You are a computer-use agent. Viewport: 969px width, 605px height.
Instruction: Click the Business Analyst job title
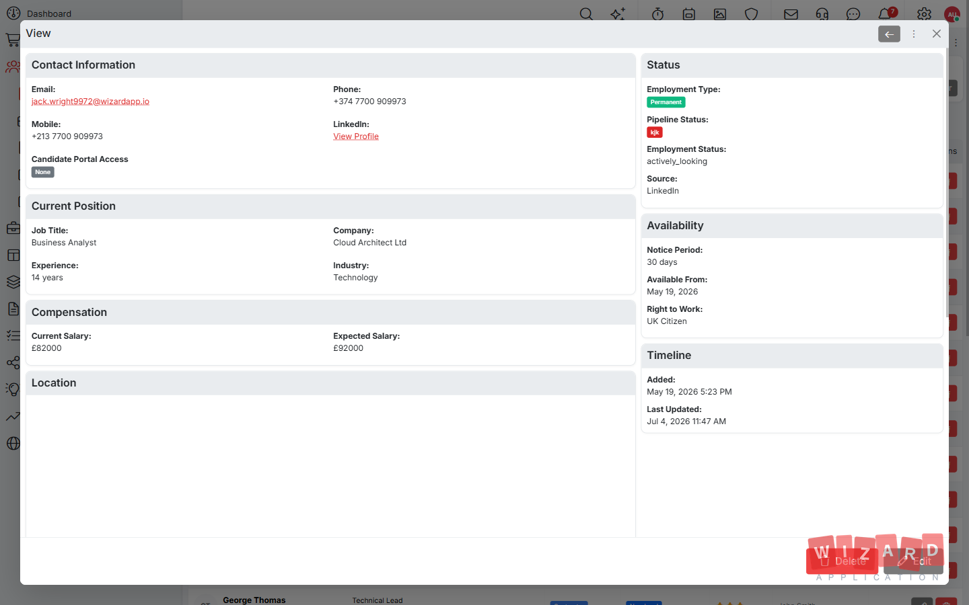[64, 243]
